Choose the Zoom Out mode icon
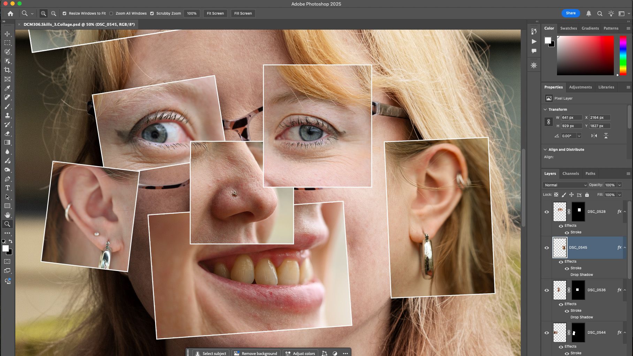This screenshot has width=633, height=356. 54,13
